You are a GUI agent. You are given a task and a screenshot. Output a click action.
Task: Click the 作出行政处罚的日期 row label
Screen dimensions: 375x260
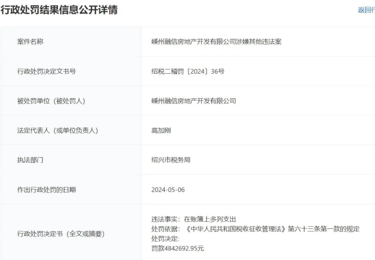click(x=46, y=190)
